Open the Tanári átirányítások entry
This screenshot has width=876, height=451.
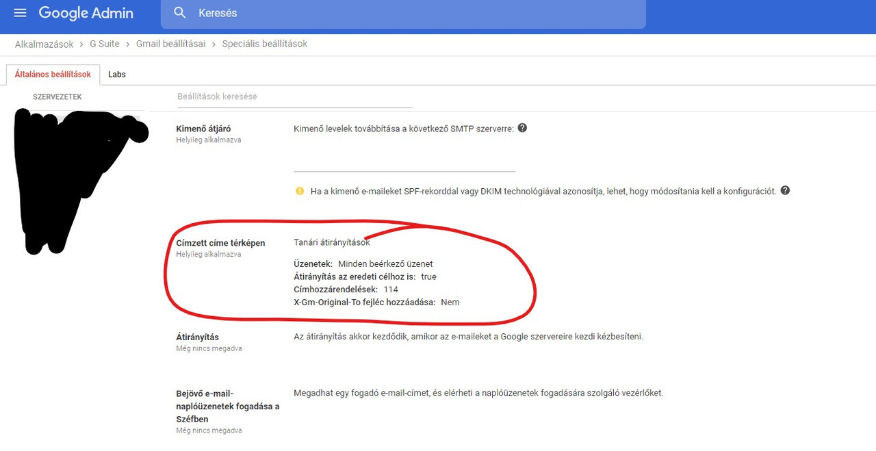pos(332,242)
